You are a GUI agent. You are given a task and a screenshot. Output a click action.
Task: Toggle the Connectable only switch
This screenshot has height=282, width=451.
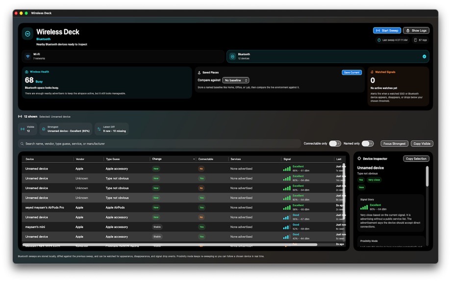(x=335, y=144)
